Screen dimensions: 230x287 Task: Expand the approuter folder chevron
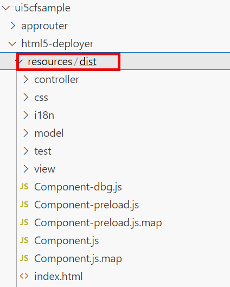(12, 25)
